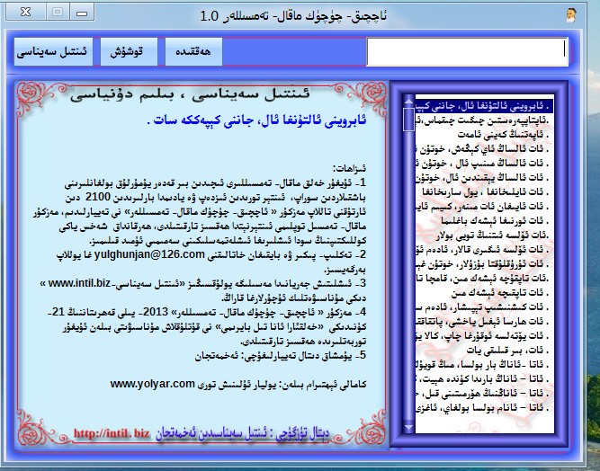Click the www.intil.biz address in note 3
This screenshot has width=600, height=471.
[x=79, y=283]
